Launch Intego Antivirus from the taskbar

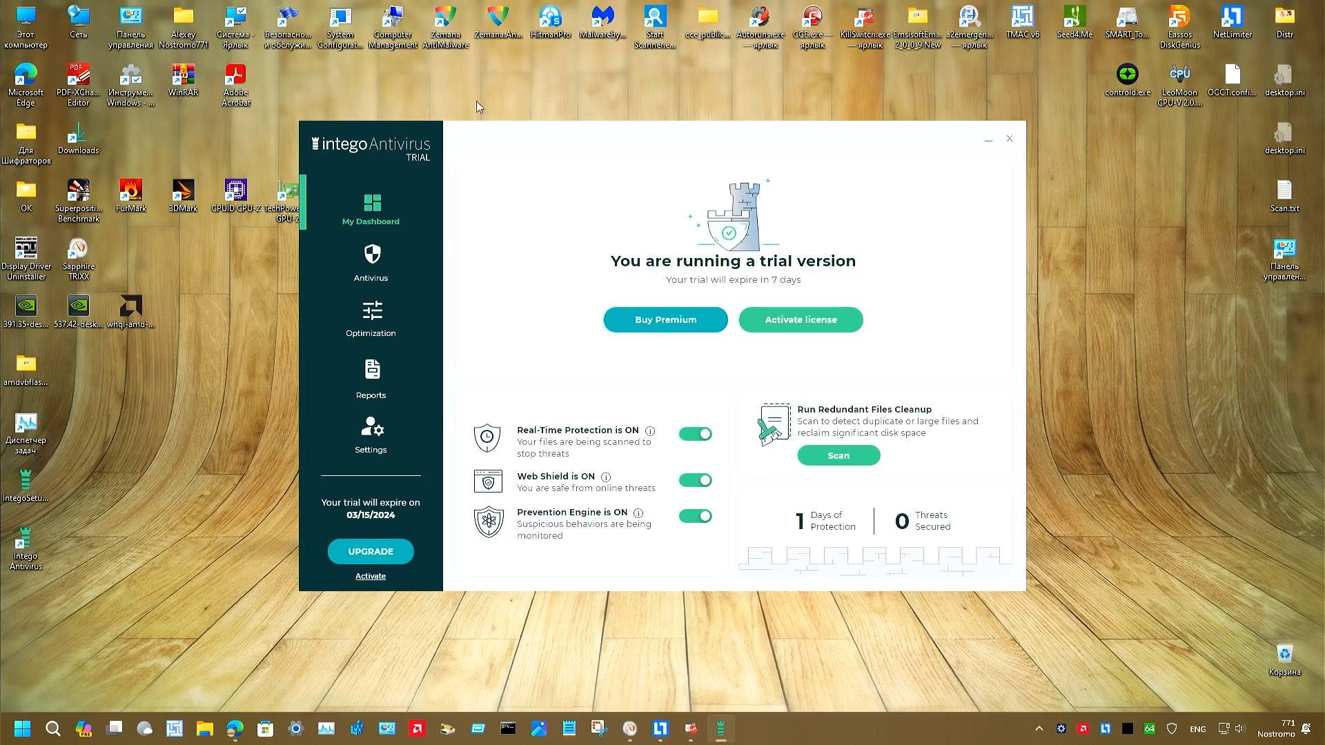coord(720,728)
